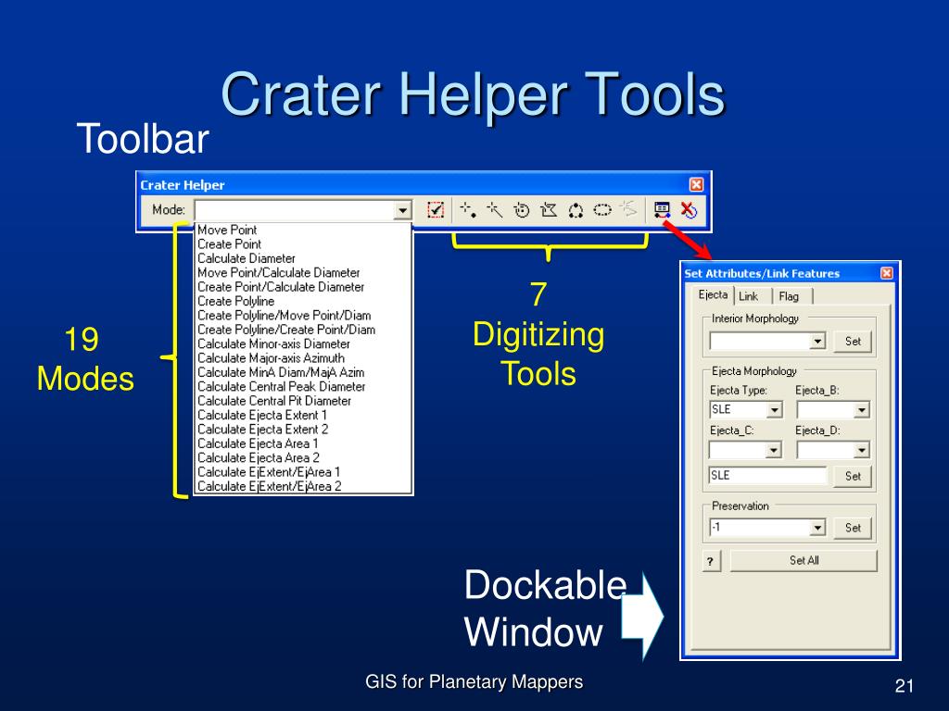Expand the Preservation dropdown
The image size is (949, 711).
click(x=817, y=527)
